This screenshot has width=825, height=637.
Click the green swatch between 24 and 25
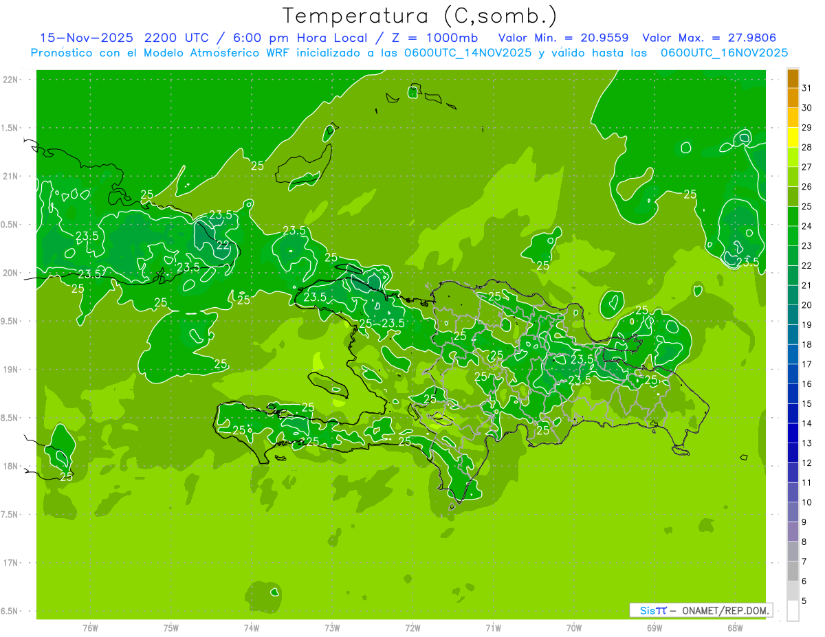(x=793, y=216)
